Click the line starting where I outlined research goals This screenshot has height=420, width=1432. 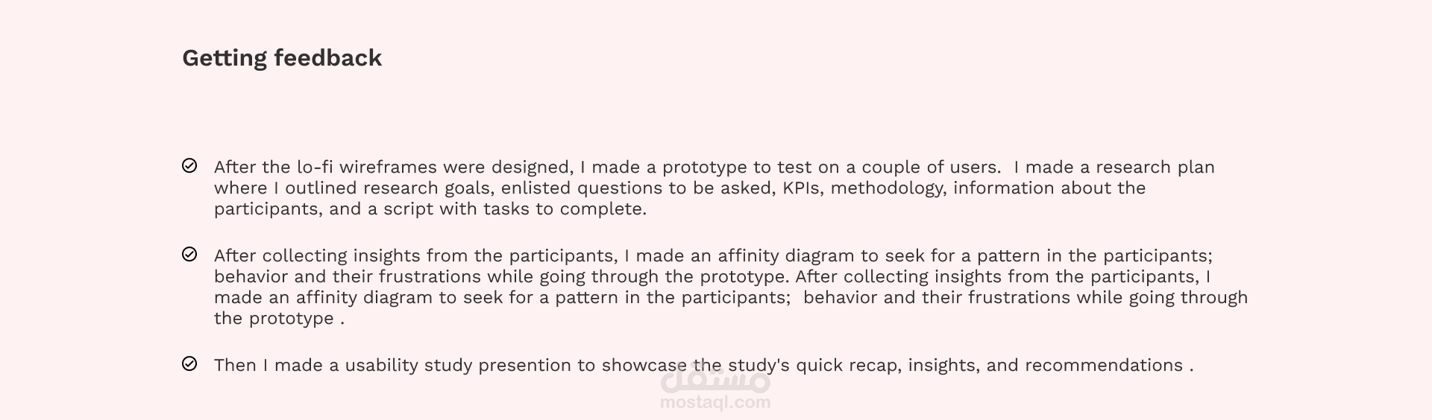point(679,188)
